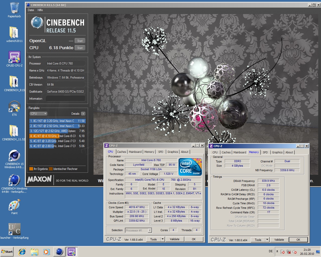Image resolution: width=321 pixels, height=257 pixels.
Task: Switch to Cinebench in the taskbar
Action: tap(59, 252)
